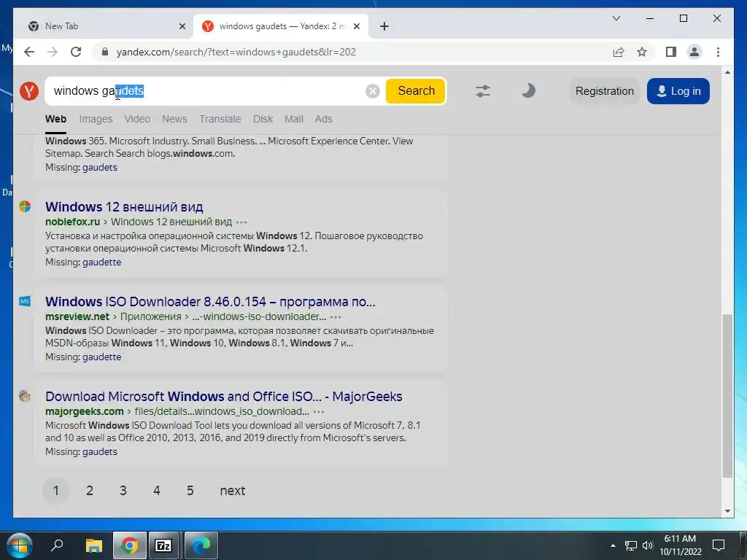Image resolution: width=747 pixels, height=560 pixels.
Task: Go back with the browser back arrow
Action: [x=29, y=52]
